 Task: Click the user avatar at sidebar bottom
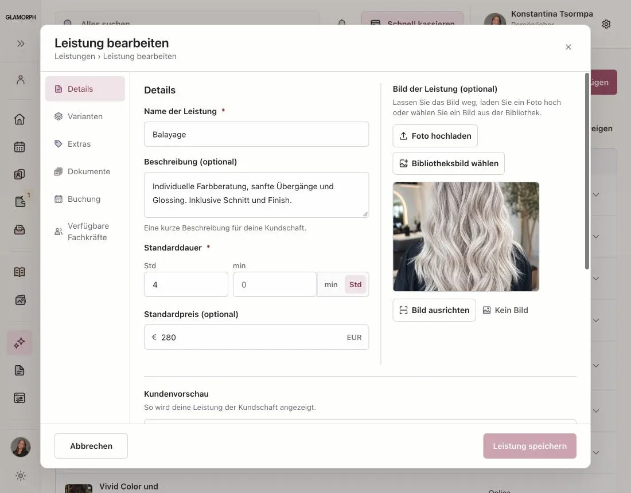(x=21, y=447)
